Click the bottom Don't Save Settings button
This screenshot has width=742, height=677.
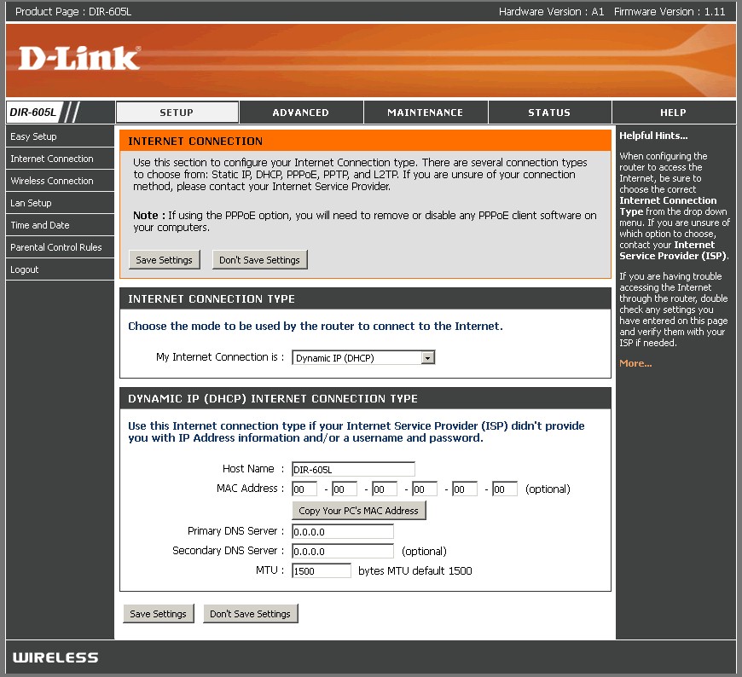click(251, 614)
